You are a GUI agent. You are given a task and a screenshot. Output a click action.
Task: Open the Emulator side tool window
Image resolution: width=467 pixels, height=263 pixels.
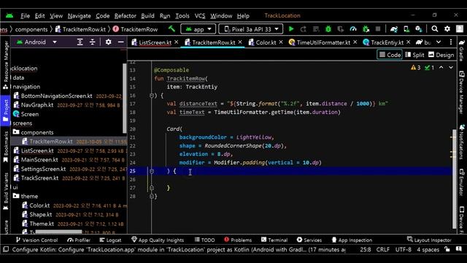[462, 183]
